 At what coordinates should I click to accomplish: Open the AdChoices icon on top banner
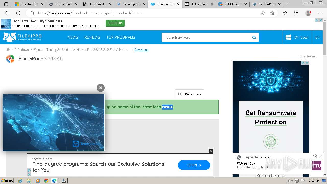[317, 20]
